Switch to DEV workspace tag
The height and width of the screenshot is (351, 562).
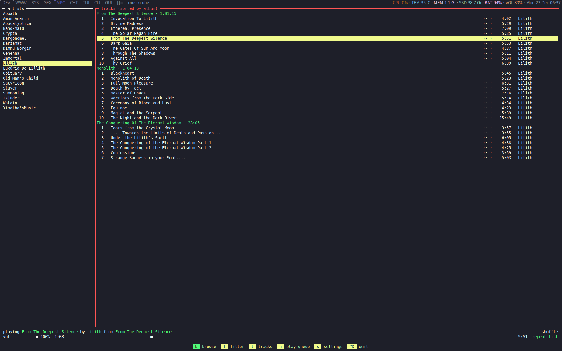pos(6,3)
